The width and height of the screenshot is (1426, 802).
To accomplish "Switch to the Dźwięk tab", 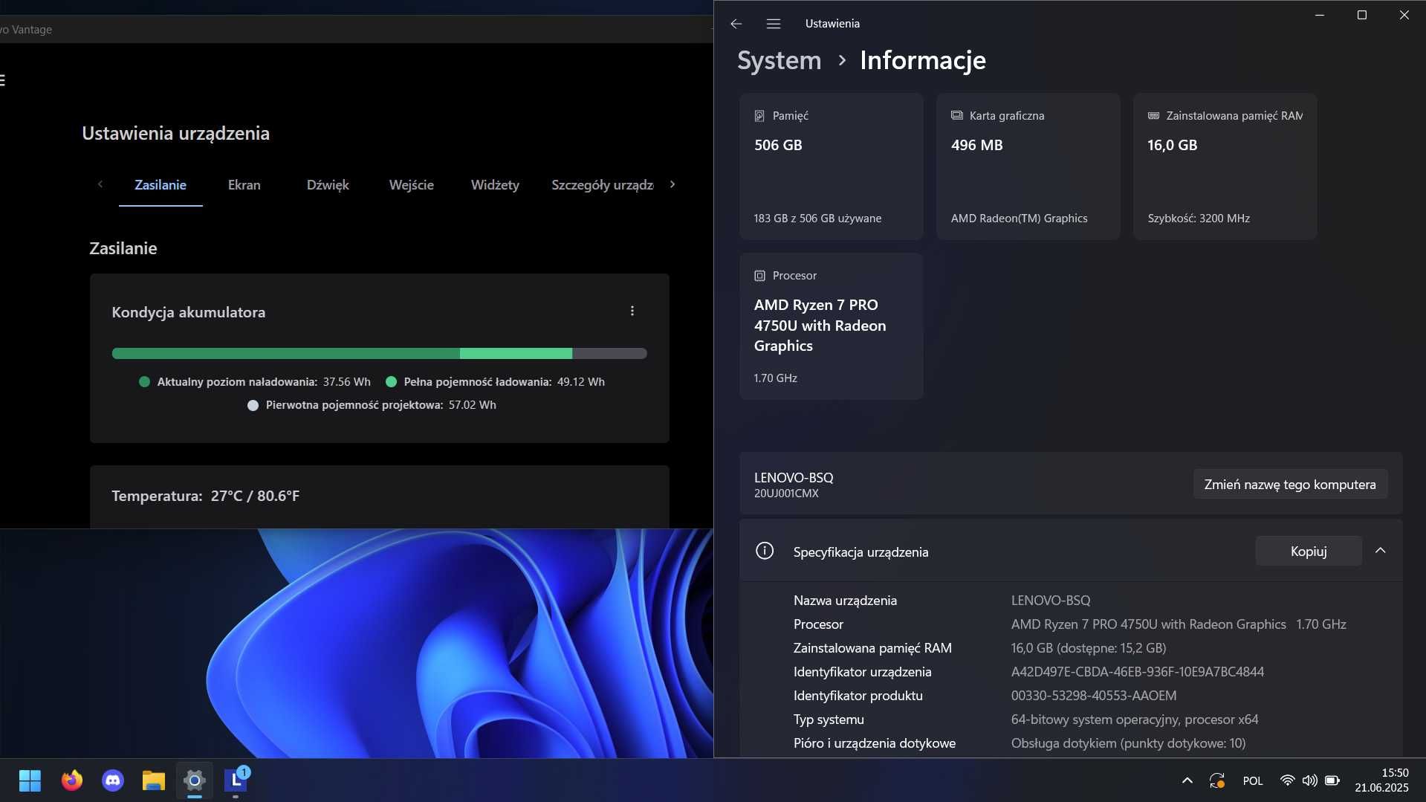I will 328,185.
